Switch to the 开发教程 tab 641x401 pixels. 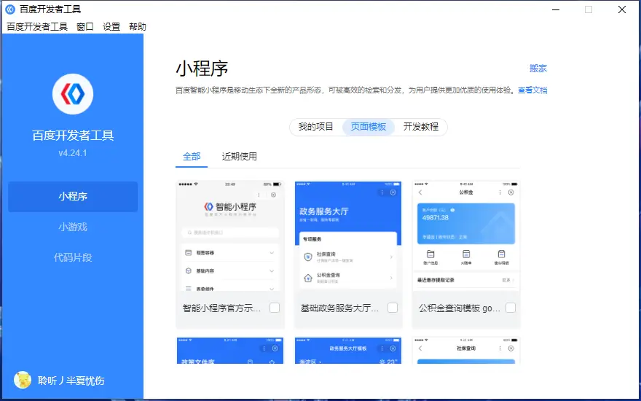click(x=421, y=126)
